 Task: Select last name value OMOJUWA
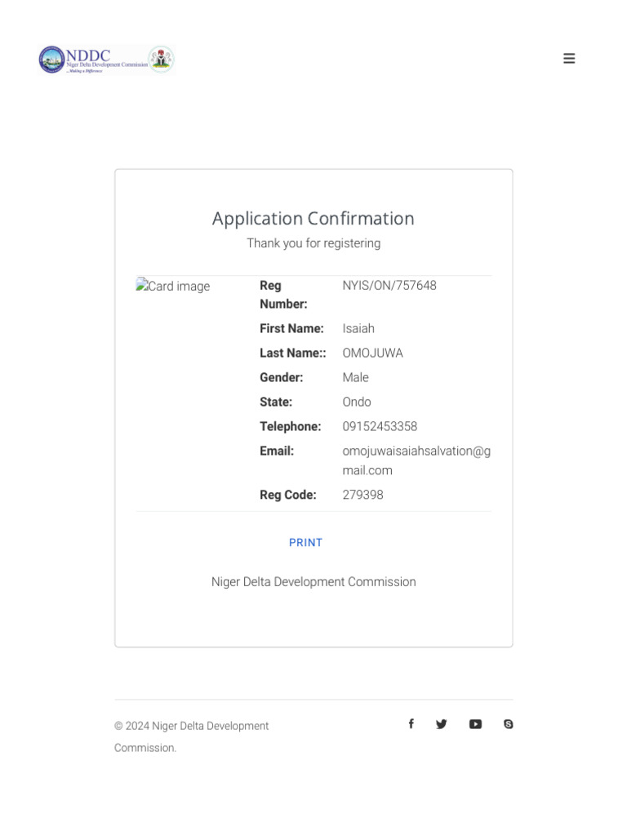372,353
